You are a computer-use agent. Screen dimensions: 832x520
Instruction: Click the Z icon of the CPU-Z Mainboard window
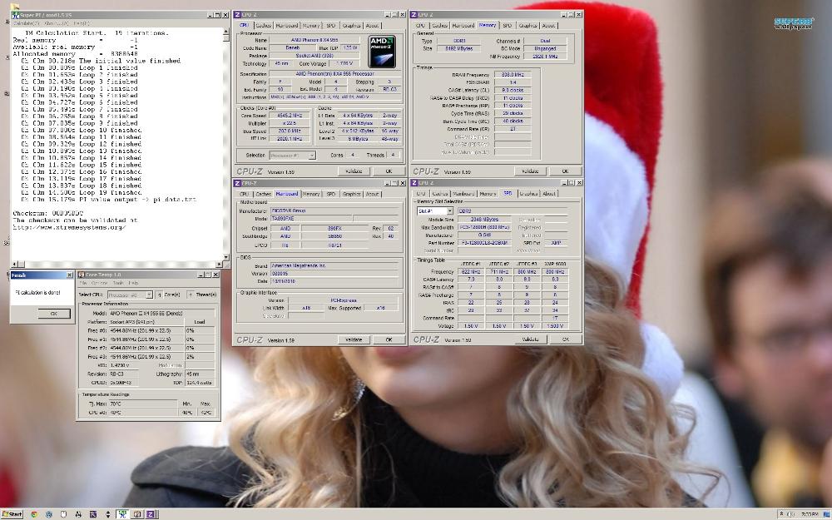237,183
